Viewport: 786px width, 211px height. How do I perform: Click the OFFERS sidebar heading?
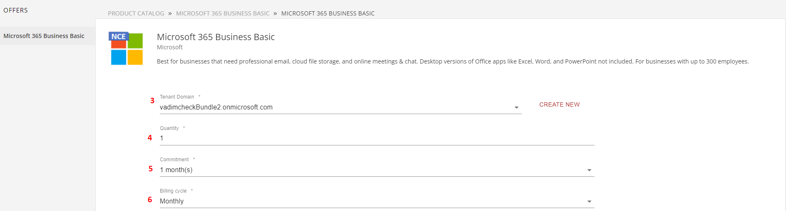point(15,10)
